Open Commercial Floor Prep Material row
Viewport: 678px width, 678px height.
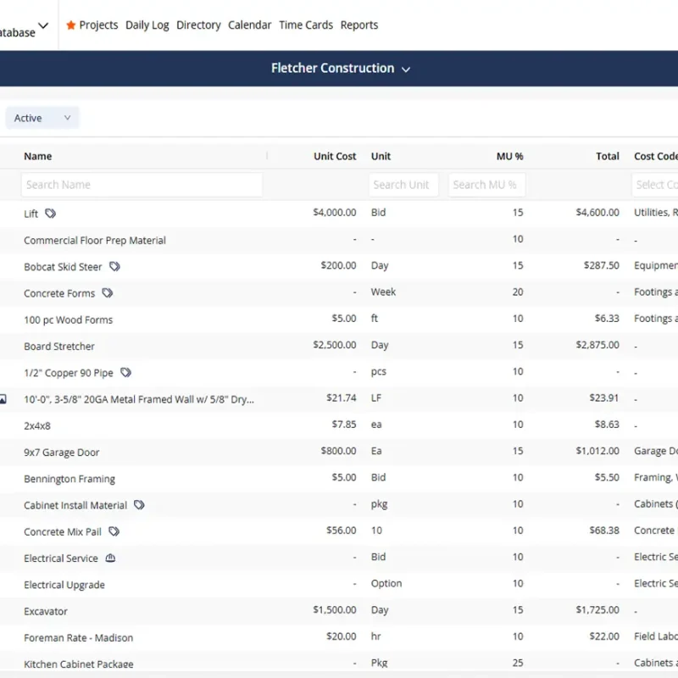click(x=95, y=241)
